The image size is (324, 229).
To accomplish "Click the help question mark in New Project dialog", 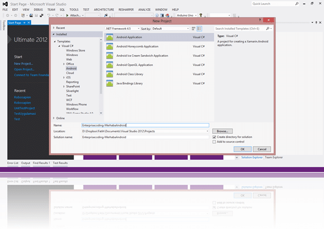I will (260, 20).
